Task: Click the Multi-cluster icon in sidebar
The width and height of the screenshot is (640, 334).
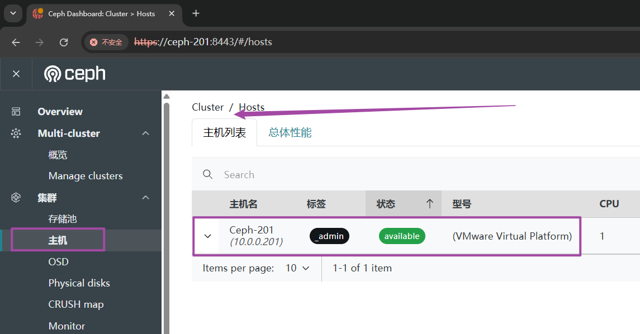Action: [x=16, y=133]
